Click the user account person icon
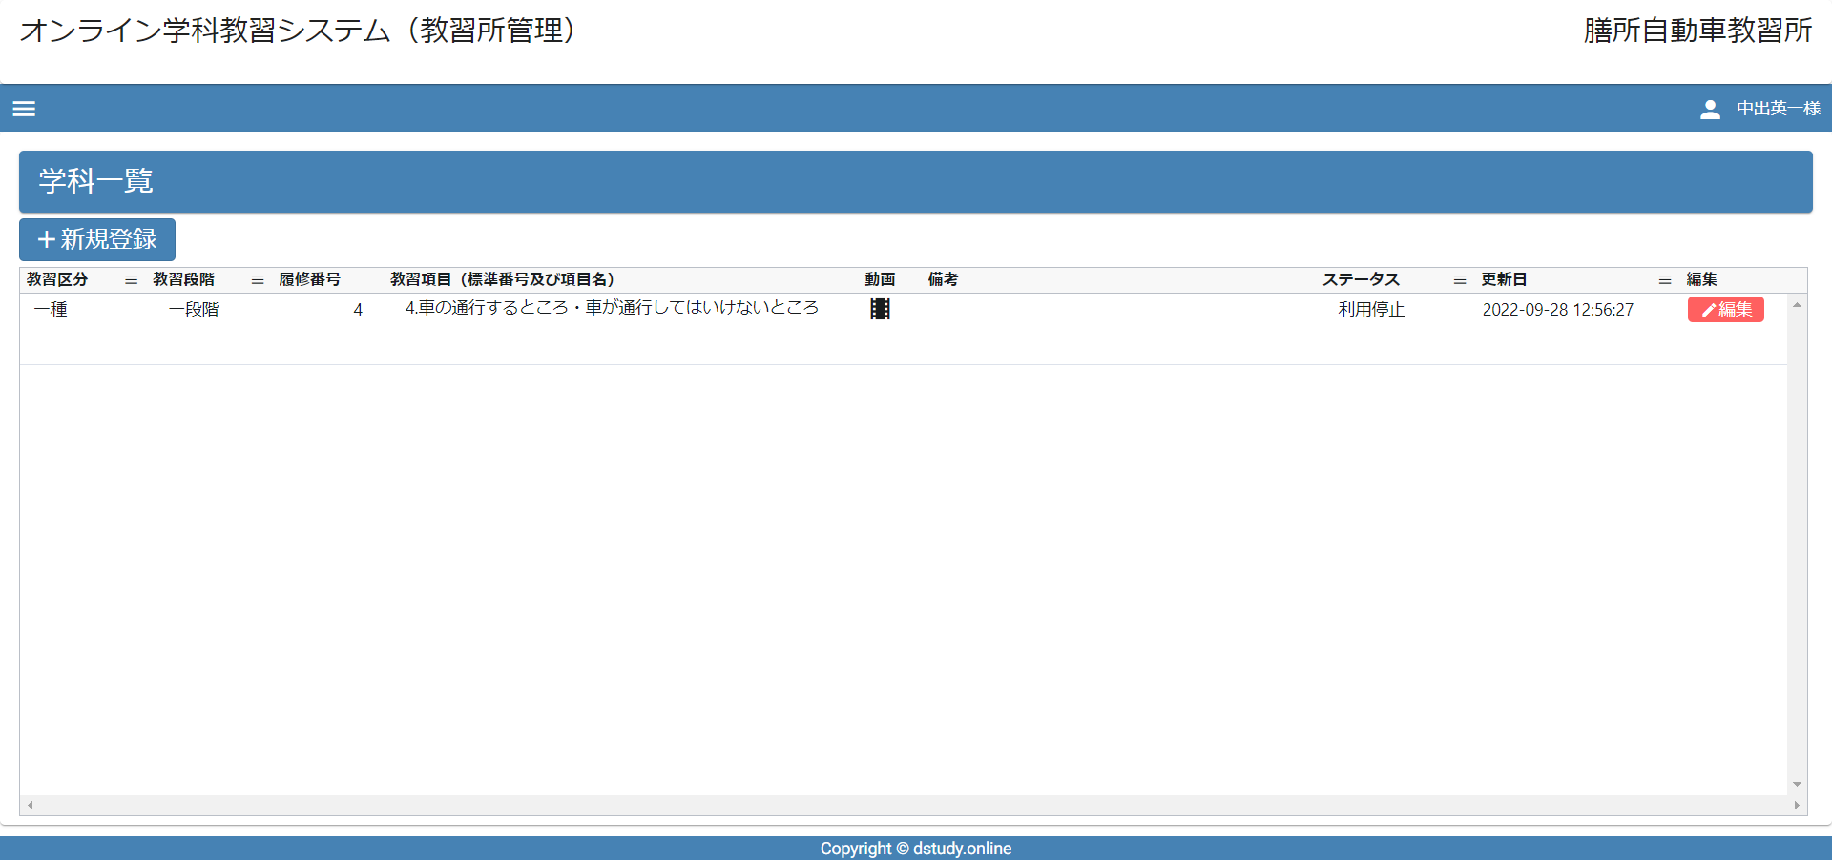This screenshot has height=860, width=1832. tap(1710, 110)
